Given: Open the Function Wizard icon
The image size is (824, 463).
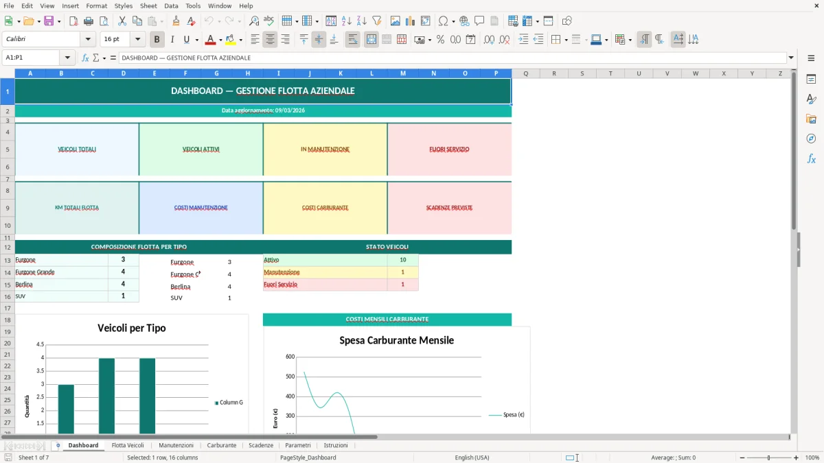Looking at the screenshot, I should click(x=85, y=58).
